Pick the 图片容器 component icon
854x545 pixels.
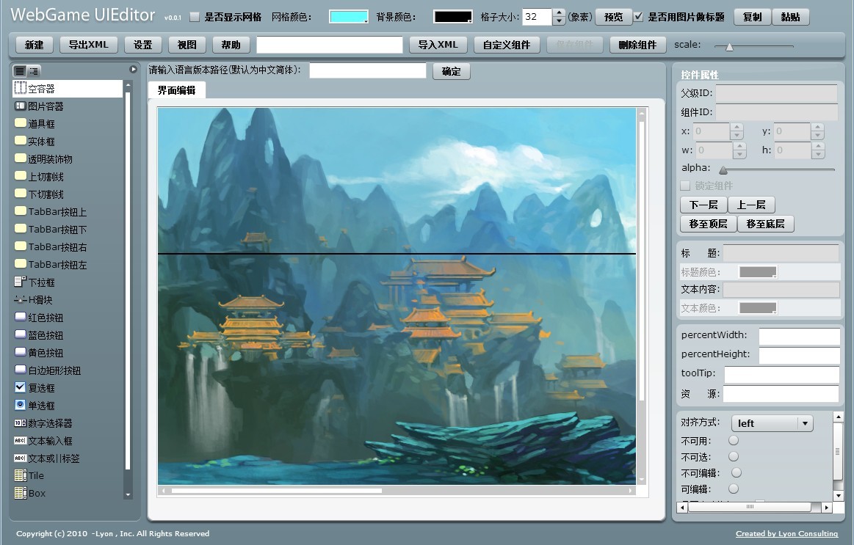pyautogui.click(x=20, y=106)
